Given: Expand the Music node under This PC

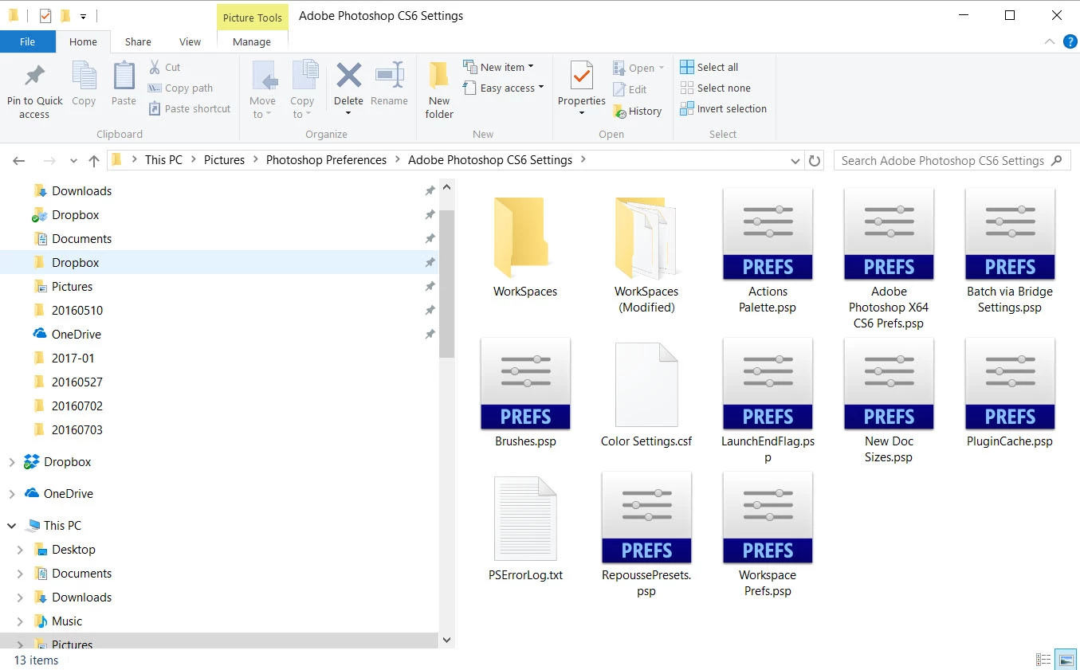Looking at the screenshot, I should click(20, 621).
